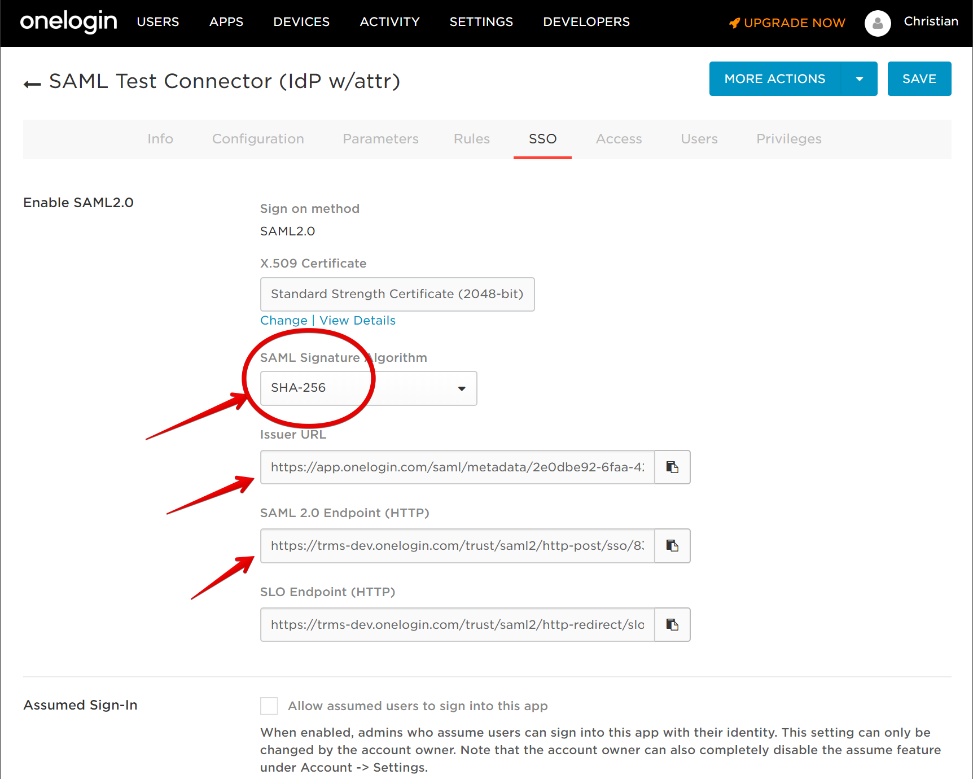
Task: Switch to the Rules tab
Action: click(x=472, y=139)
